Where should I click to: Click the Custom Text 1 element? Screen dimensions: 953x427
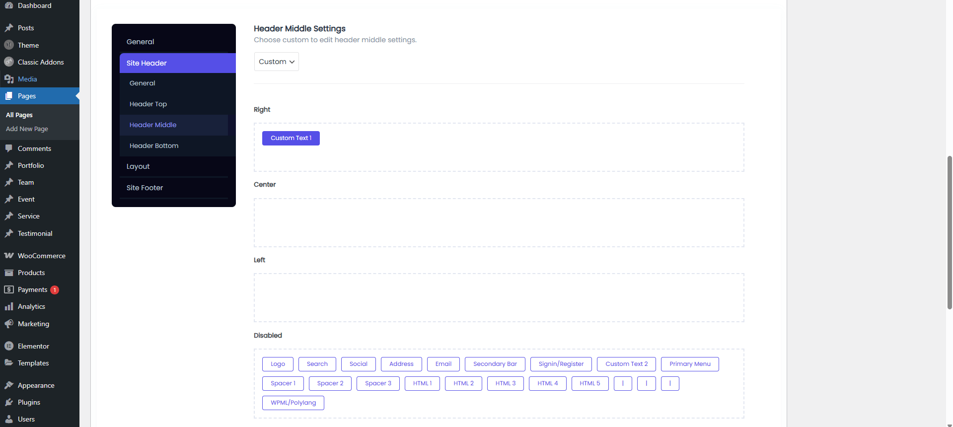tap(291, 138)
